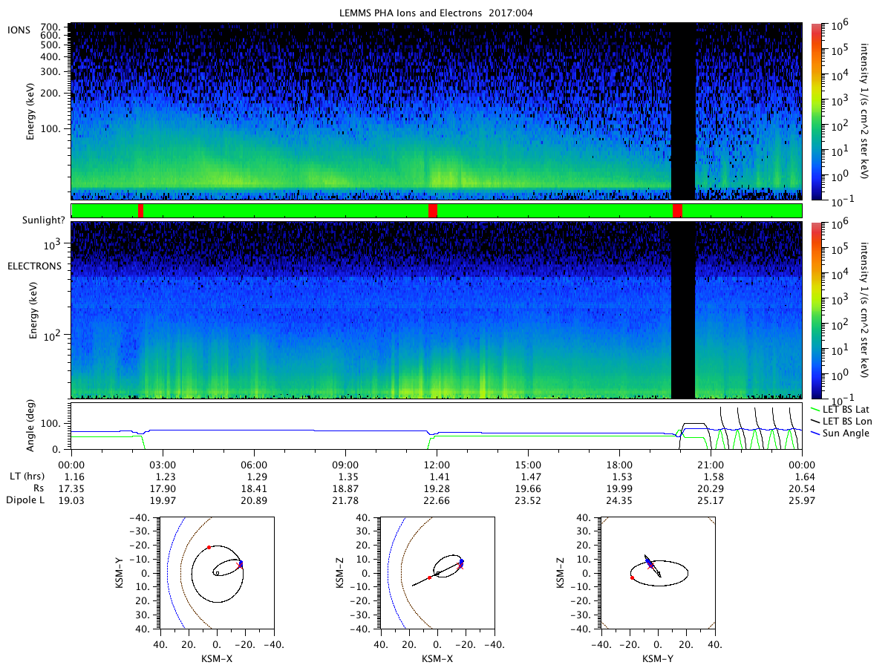Image resolution: width=891 pixels, height=668 pixels.
Task: Click the black data gap in ions spectrogram
Action: point(683,111)
